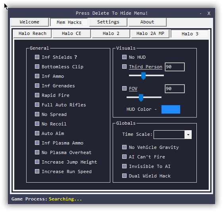Viewport: 223px width, 212px height.
Task: Click the Press Delete To Hide Menu title
Action: 111,13
